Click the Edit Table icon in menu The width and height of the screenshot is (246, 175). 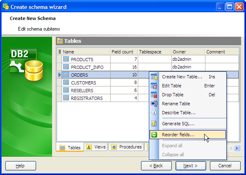[154, 86]
